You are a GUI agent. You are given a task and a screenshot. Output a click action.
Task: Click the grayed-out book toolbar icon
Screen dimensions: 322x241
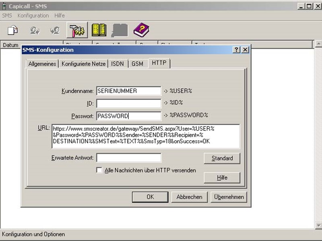tap(120, 30)
